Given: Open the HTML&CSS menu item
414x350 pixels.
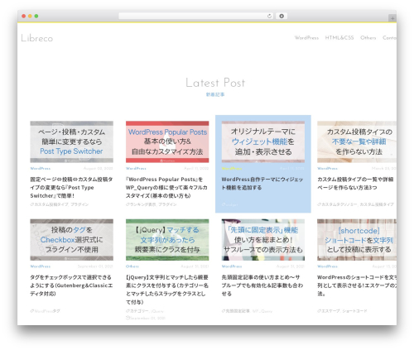Looking at the screenshot, I should tap(339, 38).
